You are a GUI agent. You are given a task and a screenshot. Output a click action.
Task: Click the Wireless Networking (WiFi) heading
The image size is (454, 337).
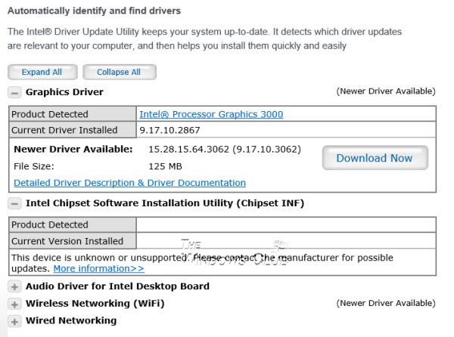95,304
